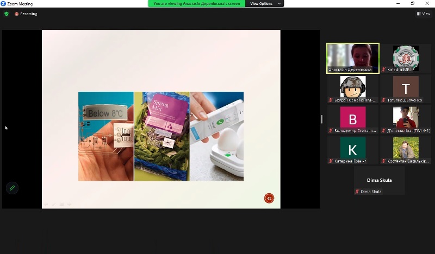Click muted mic icon beside Костянтин
The width and height of the screenshot is (435, 254).
[x=384, y=161]
